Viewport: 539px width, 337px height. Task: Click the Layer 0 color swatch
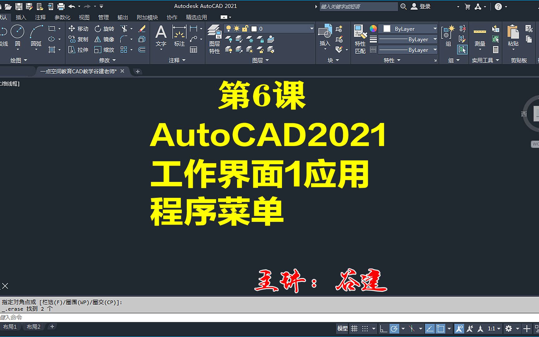pos(254,28)
